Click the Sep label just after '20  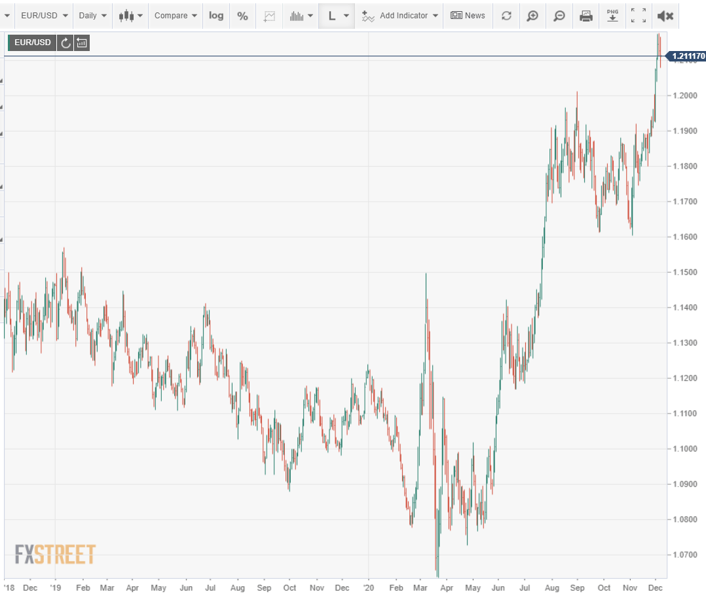point(577,587)
